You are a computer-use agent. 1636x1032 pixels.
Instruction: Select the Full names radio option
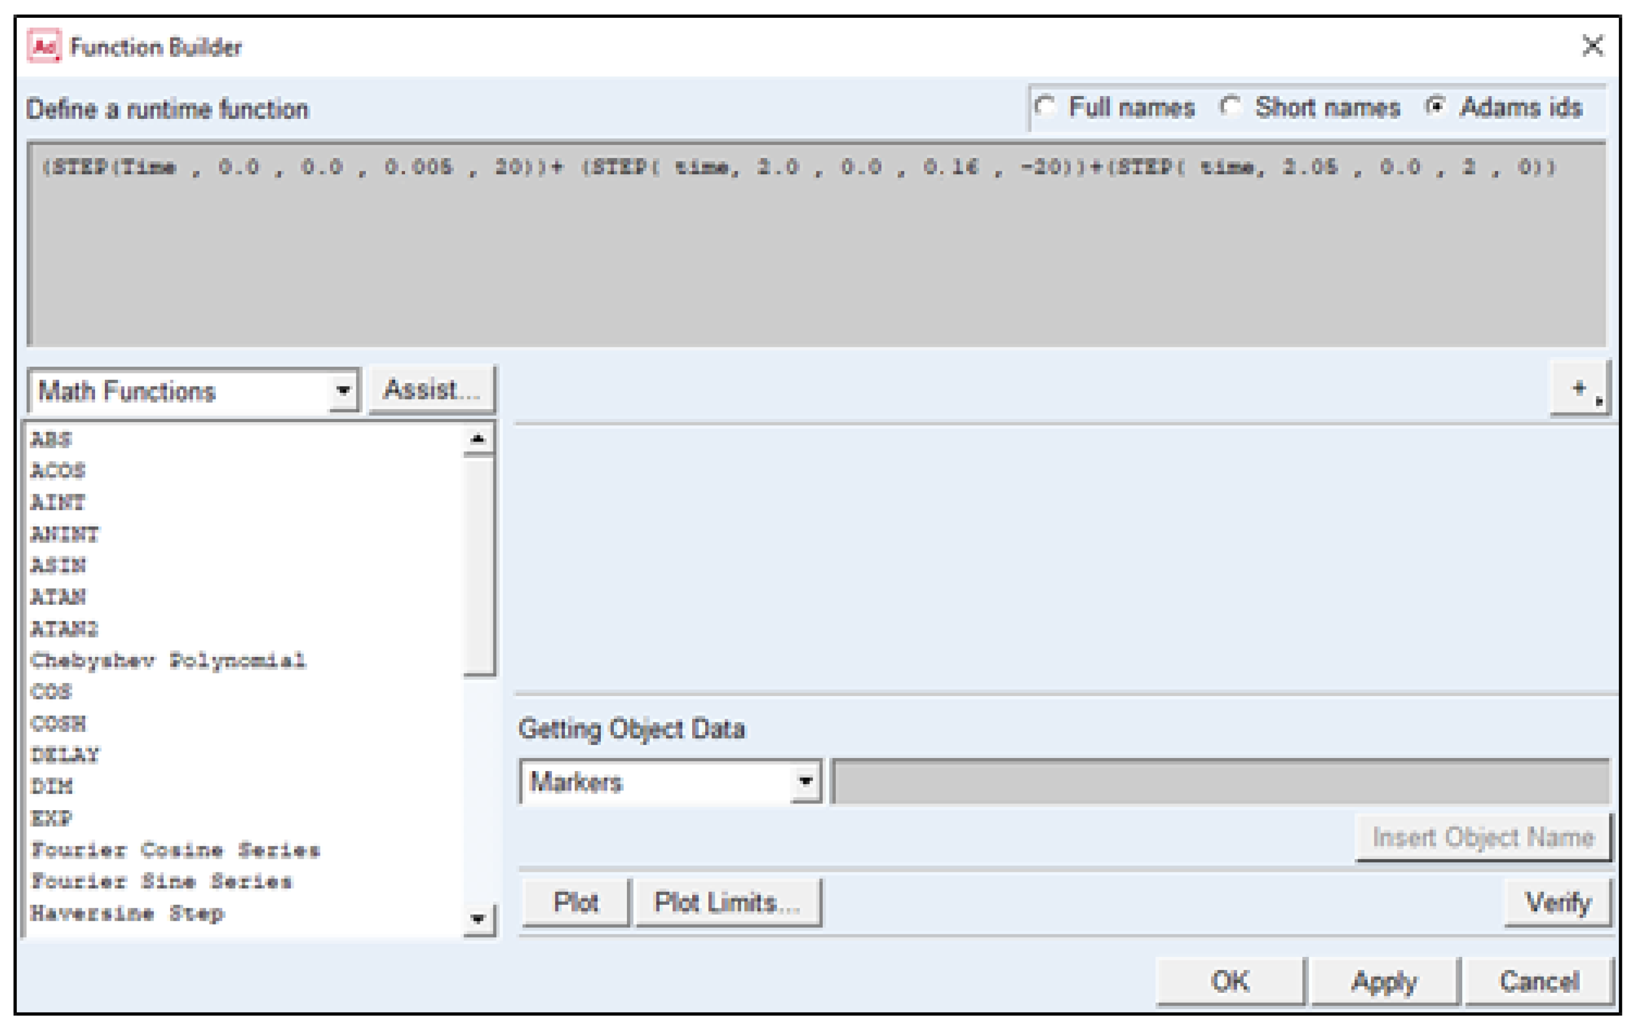coord(1045,107)
